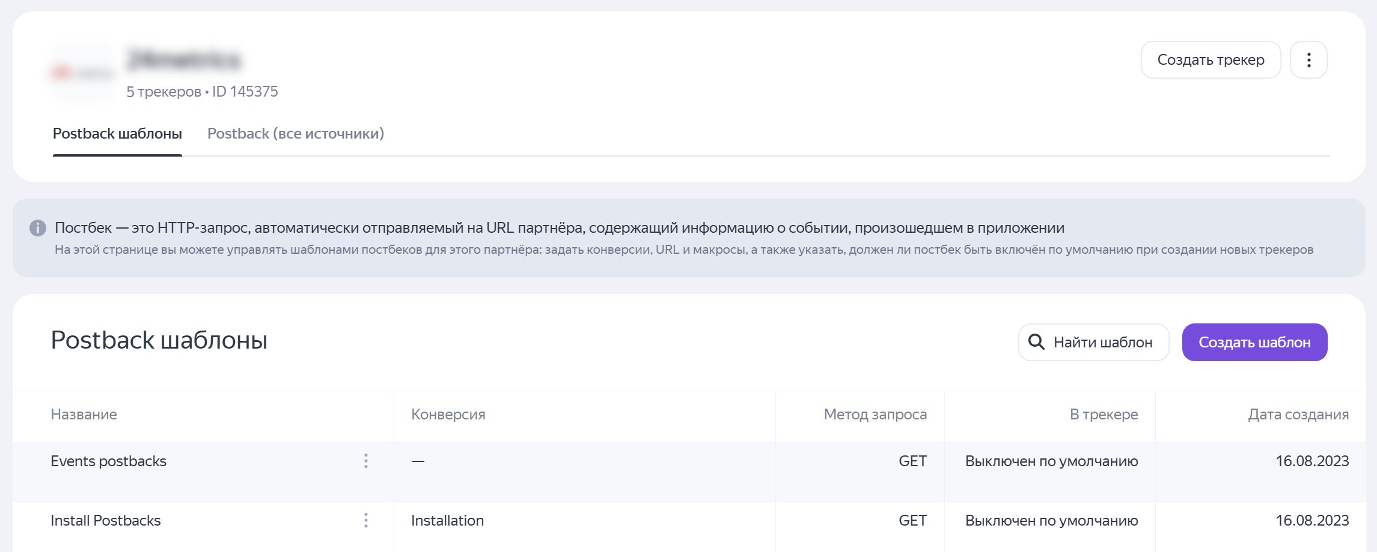The image size is (1377, 552).
Task: Select the Installation conversion cell
Action: tap(447, 521)
